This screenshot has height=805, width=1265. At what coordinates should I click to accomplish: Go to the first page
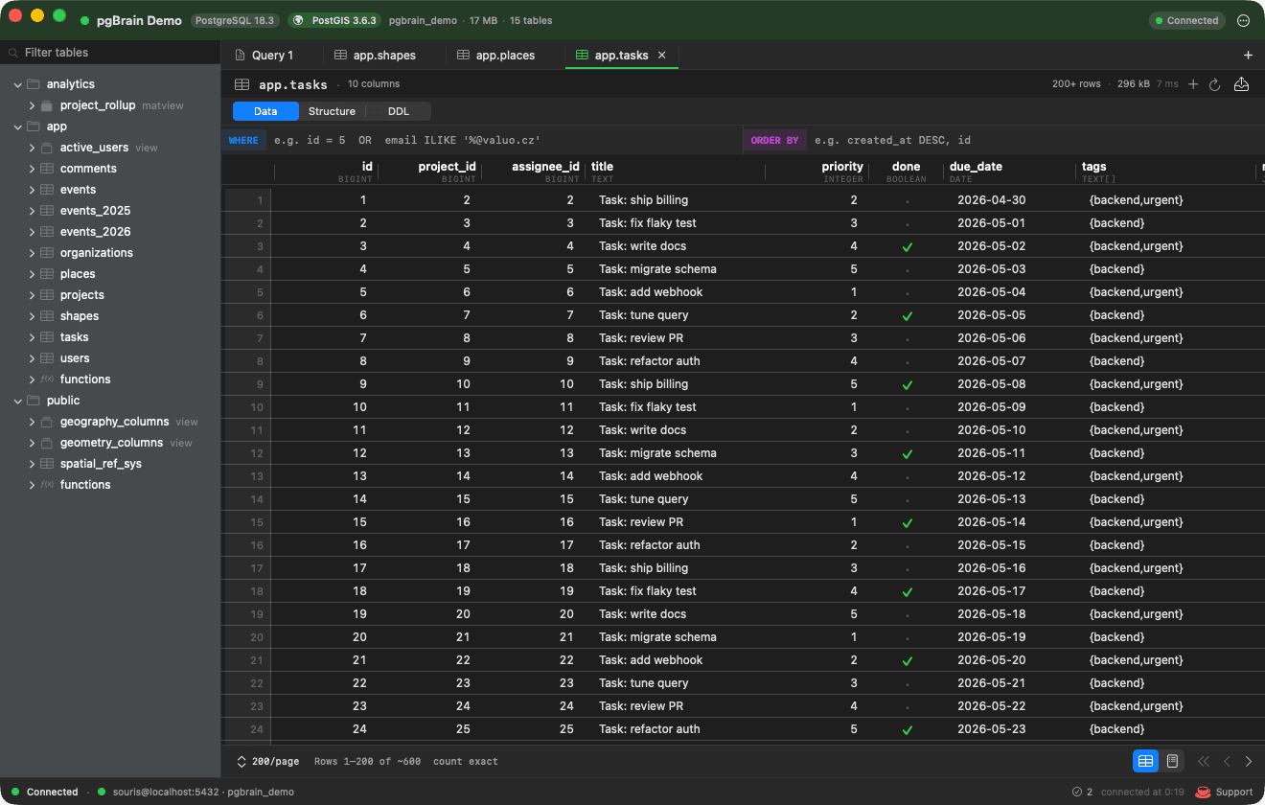1205,761
